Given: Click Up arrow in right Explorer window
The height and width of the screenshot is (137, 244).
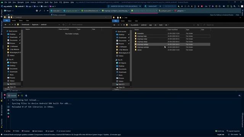Looking at the screenshot, I should (x=124, y=25).
